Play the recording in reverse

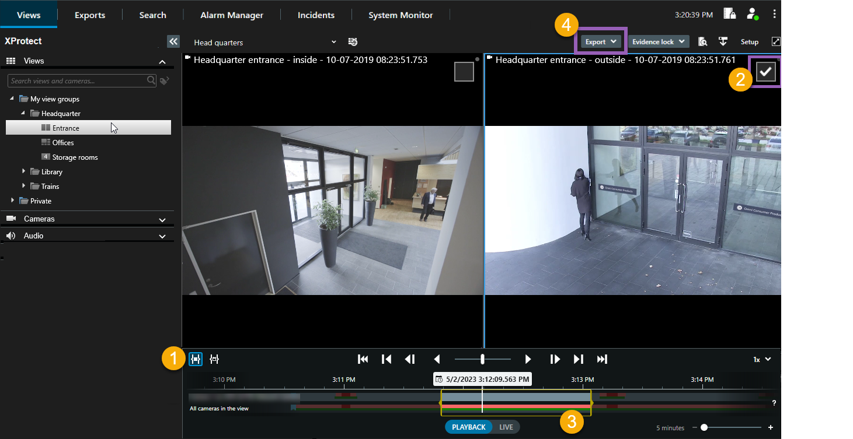coord(436,359)
